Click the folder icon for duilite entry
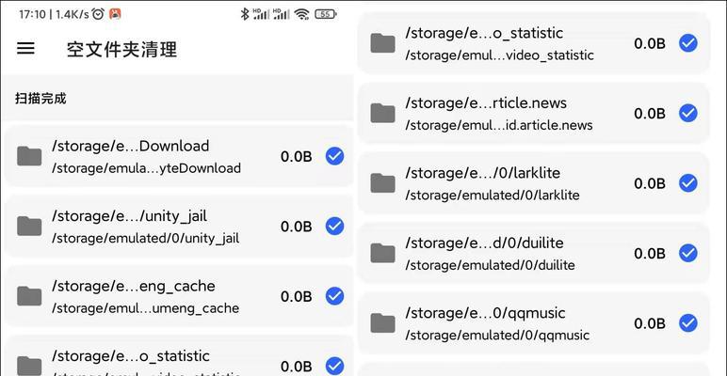727x376 pixels. click(382, 253)
